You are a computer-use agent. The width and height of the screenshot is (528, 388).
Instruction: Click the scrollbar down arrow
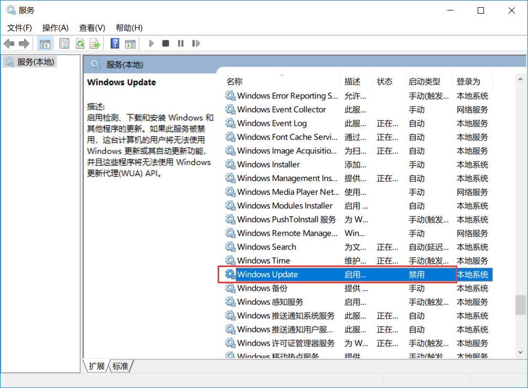[x=520, y=352]
